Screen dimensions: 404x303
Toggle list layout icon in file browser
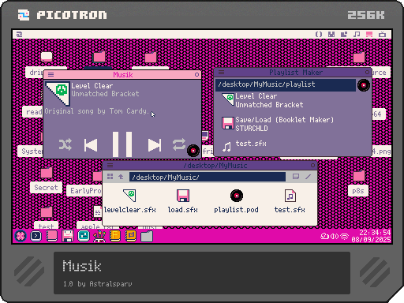296,177
